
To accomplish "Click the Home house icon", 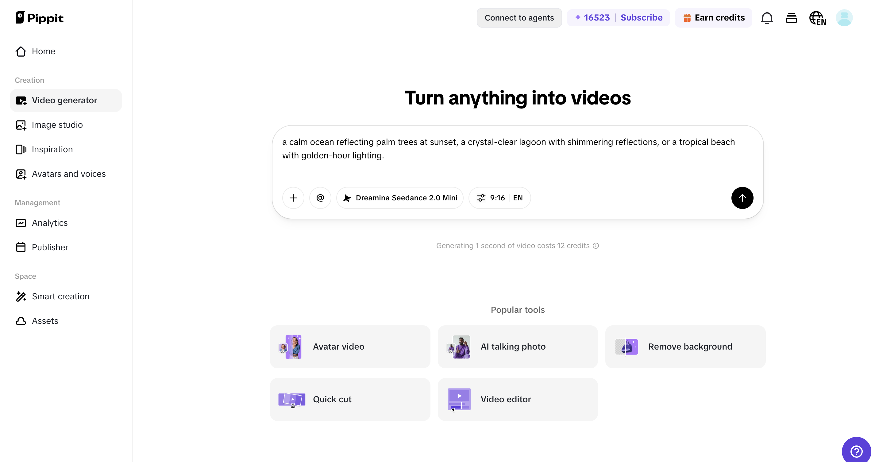I will coord(21,51).
